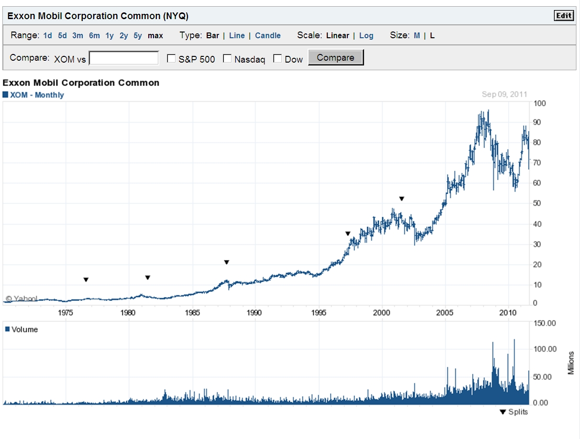The height and width of the screenshot is (439, 586).
Task: Click the 50 price axis label
Action: point(538,203)
